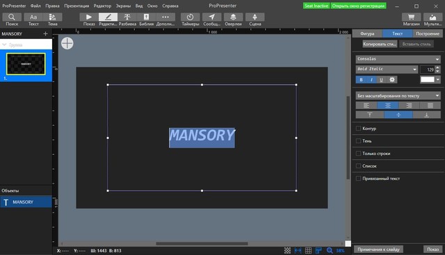Switch to the Фигура tab
This screenshot has height=255, width=445.
(367, 33)
